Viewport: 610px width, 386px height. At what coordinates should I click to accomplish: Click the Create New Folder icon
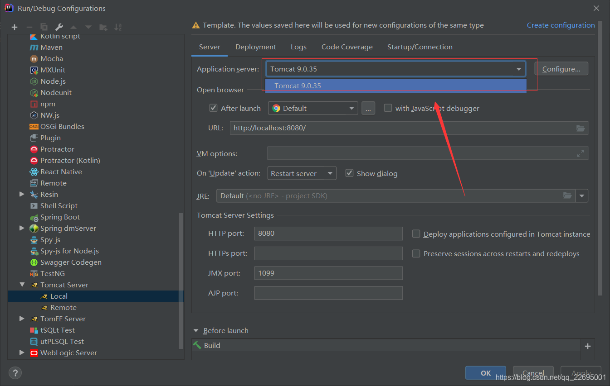tap(103, 27)
